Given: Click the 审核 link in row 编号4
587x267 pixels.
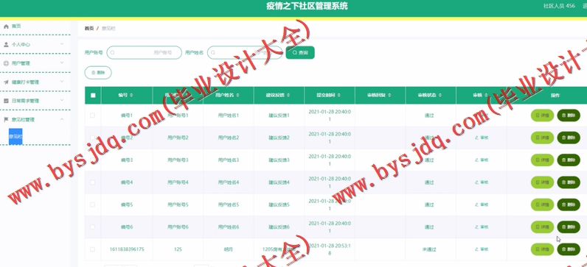Looking at the screenshot, I should click(x=482, y=182).
